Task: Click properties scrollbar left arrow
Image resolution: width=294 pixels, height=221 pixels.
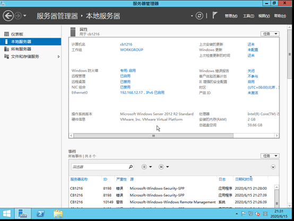Action: 71,136
